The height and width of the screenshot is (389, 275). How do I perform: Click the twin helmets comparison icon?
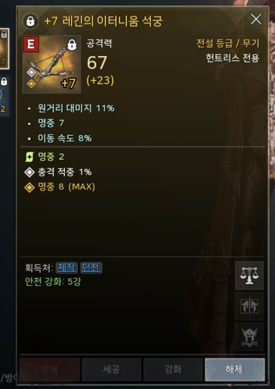pyautogui.click(x=249, y=306)
